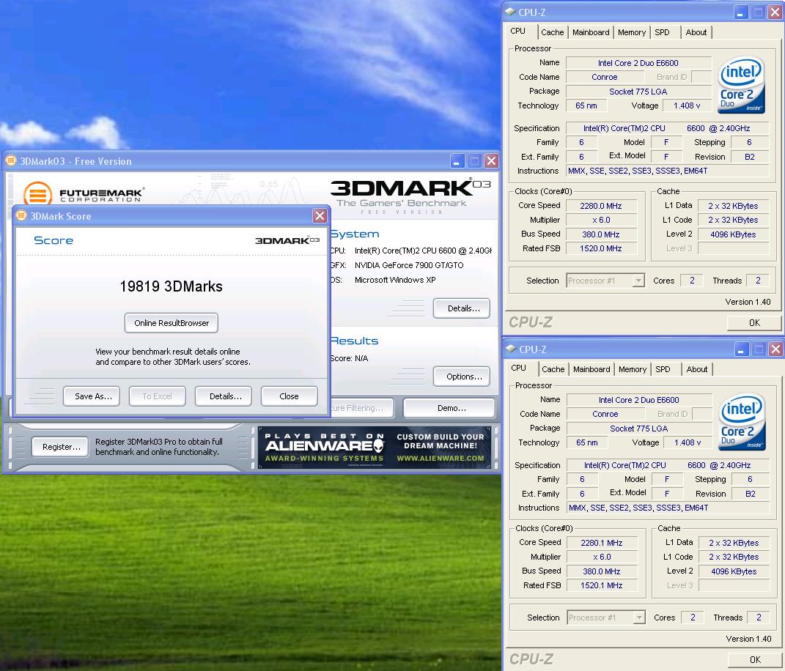Click the Register button
The width and height of the screenshot is (785, 671).
(x=60, y=447)
